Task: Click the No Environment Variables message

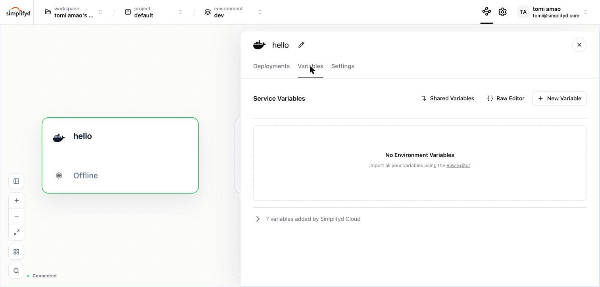Action: (419, 155)
